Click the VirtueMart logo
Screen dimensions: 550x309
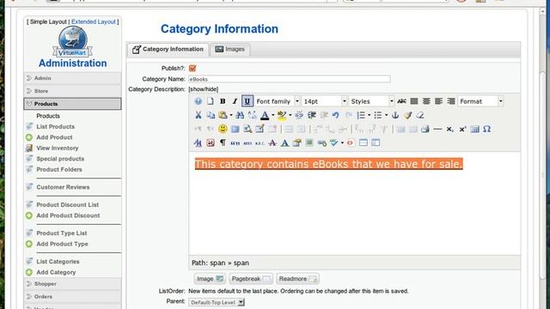pyautogui.click(x=72, y=42)
